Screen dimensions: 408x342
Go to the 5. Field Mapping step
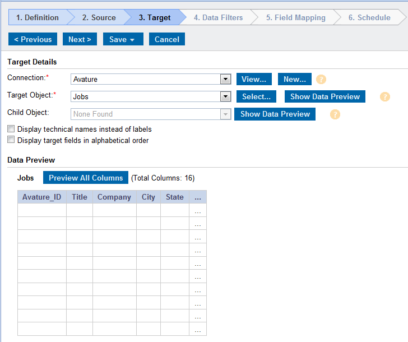coord(295,17)
